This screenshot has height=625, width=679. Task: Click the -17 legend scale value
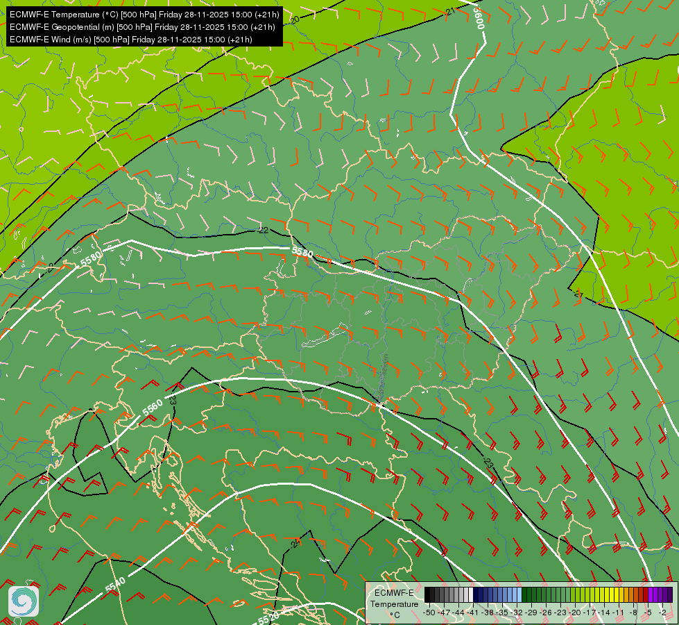pos(590,612)
